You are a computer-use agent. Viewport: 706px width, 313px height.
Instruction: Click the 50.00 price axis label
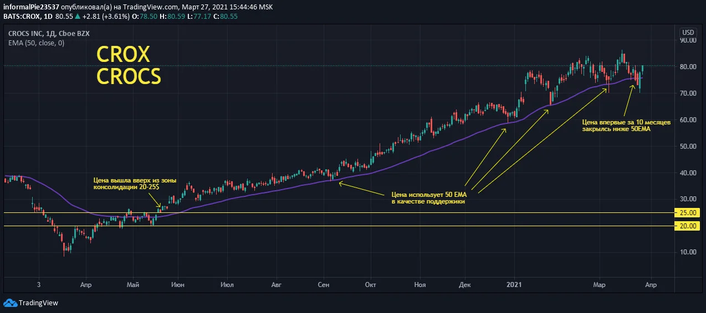688,147
